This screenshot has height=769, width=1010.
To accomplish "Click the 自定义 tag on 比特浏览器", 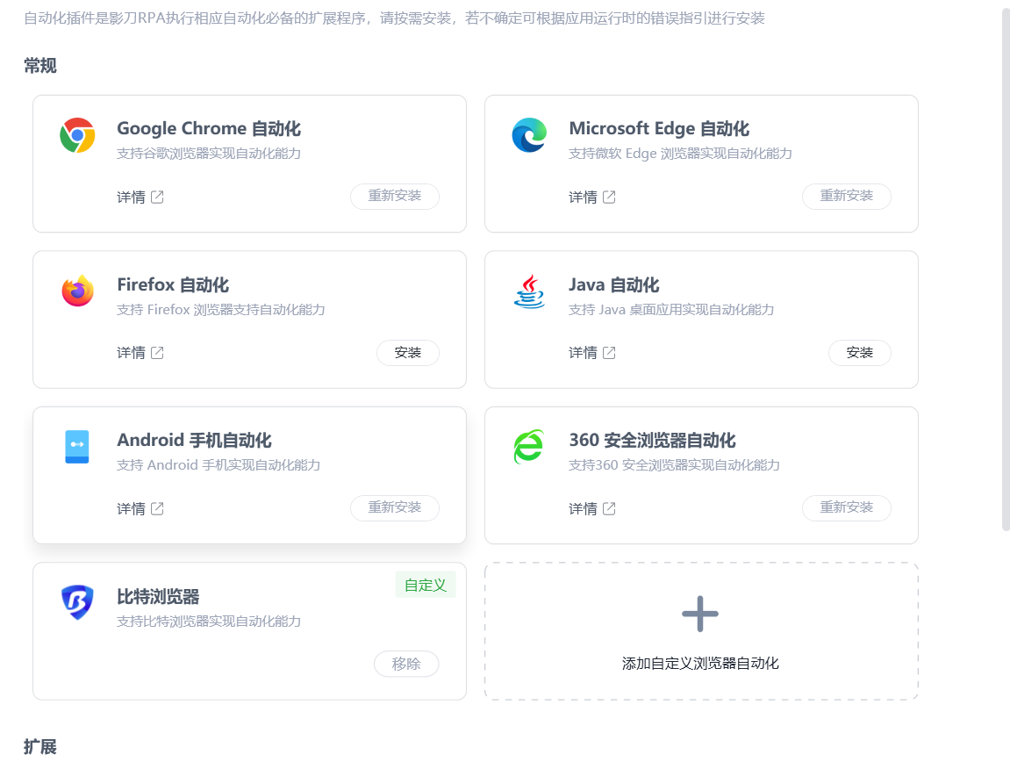I will click(425, 586).
